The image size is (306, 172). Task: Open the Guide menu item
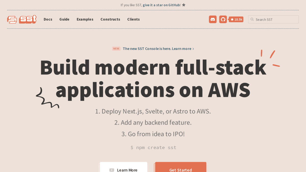coord(64,19)
